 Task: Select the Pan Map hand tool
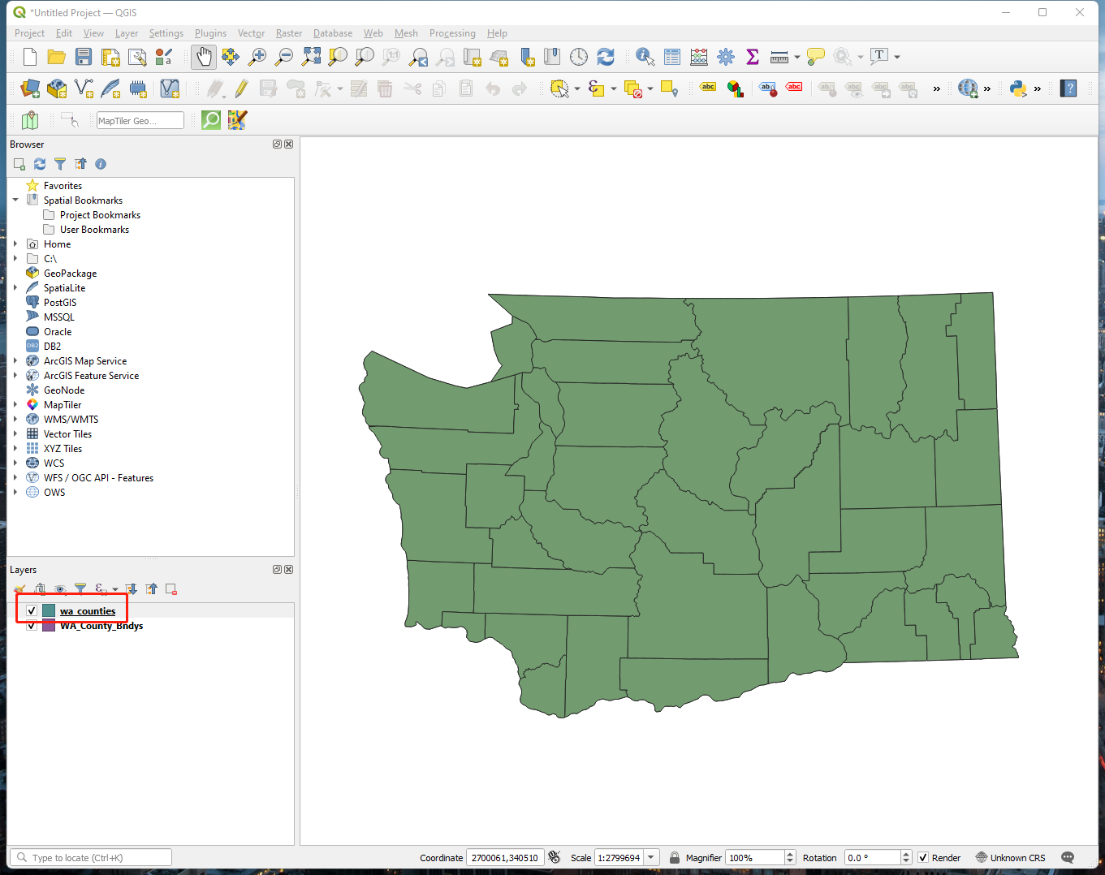[x=204, y=57]
